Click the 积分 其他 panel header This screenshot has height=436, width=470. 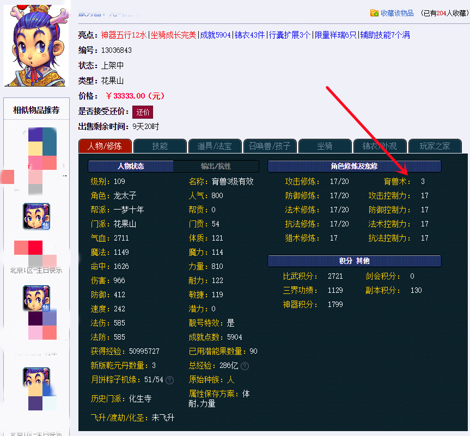355,261
